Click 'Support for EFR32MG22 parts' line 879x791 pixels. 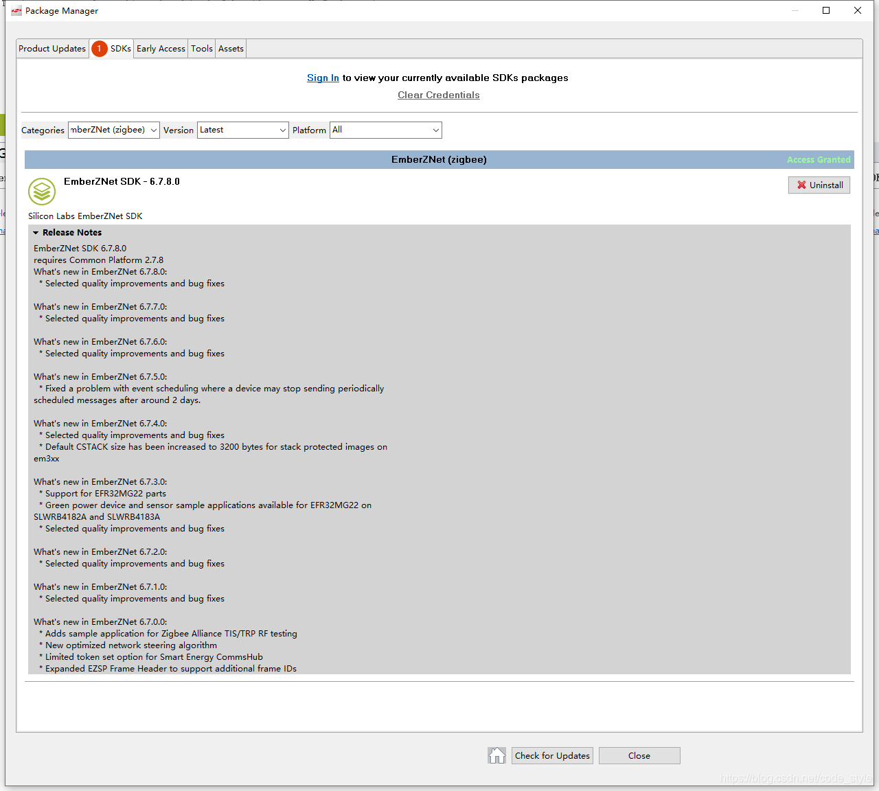pyautogui.click(x=103, y=493)
